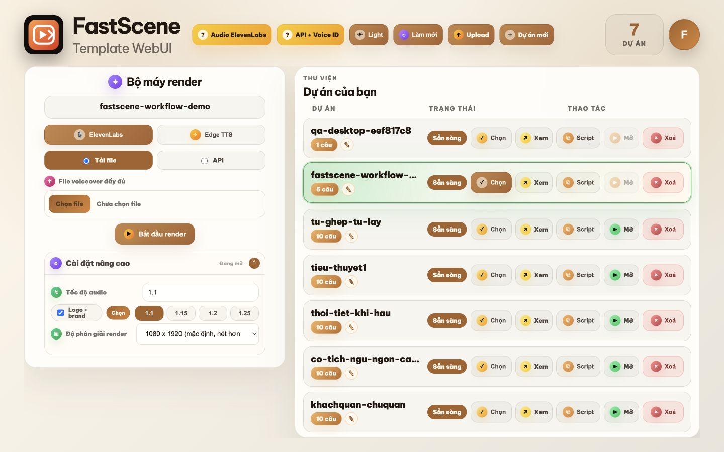724x452 pixels.
Task: Click the Upload button
Action: 471,35
